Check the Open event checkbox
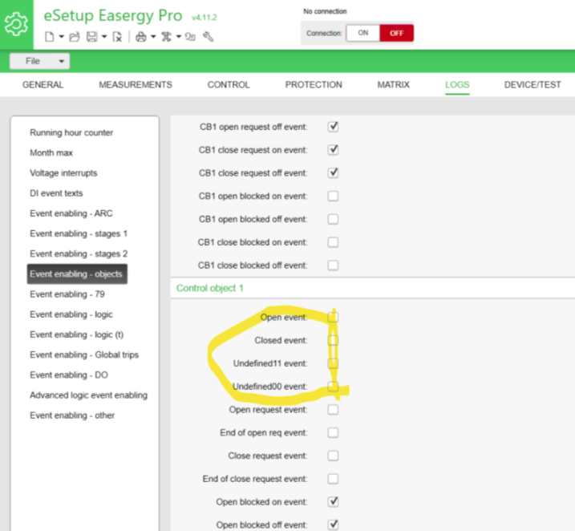The image size is (575, 531). point(333,317)
